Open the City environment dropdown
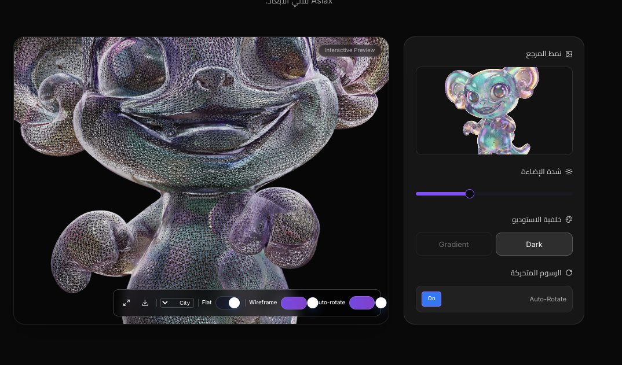Image resolution: width=622 pixels, height=365 pixels. point(177,303)
